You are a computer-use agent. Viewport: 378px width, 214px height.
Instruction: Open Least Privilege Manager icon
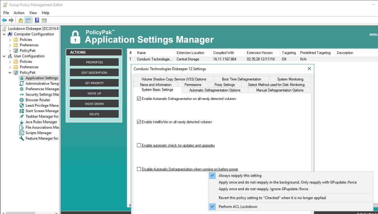click(22, 105)
